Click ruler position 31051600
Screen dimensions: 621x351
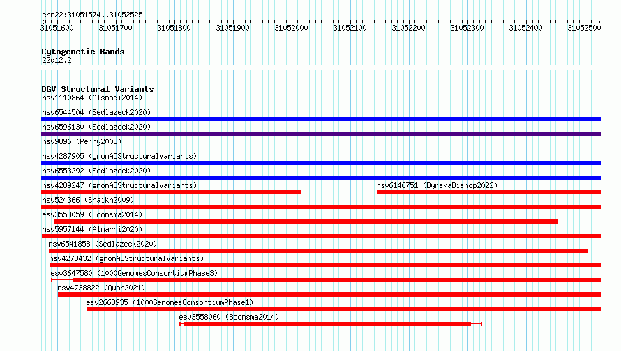tap(57, 28)
